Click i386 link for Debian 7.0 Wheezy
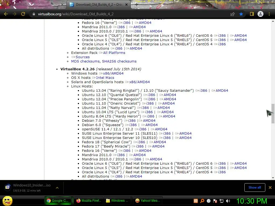 click(x=132, y=120)
